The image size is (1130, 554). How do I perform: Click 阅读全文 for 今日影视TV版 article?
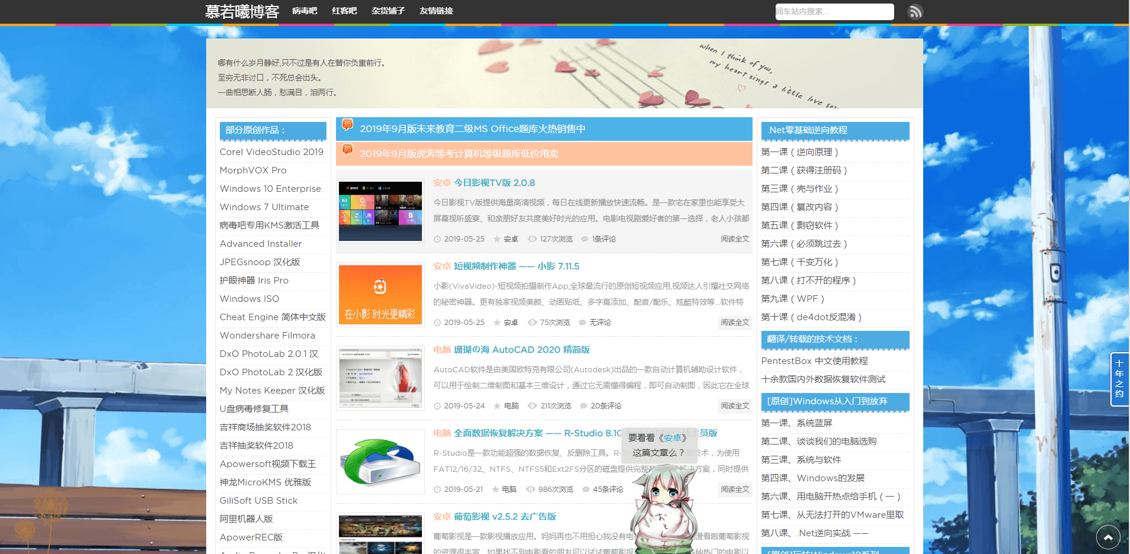[x=735, y=239]
